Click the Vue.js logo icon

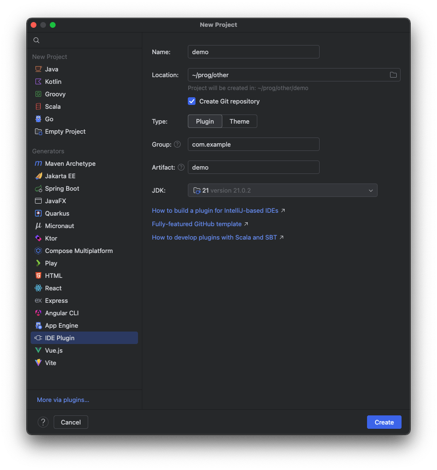click(x=38, y=350)
